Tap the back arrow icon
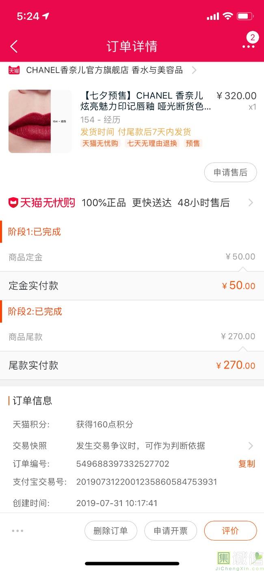This screenshot has width=264, height=571. pos(14,46)
